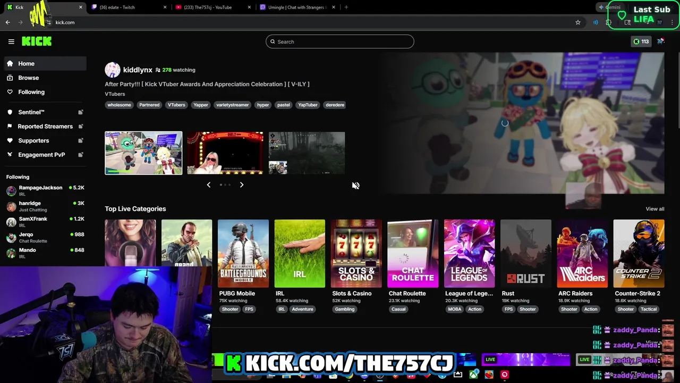Open Mando in Following list
Viewport: 680px width, 383px height.
(45, 253)
